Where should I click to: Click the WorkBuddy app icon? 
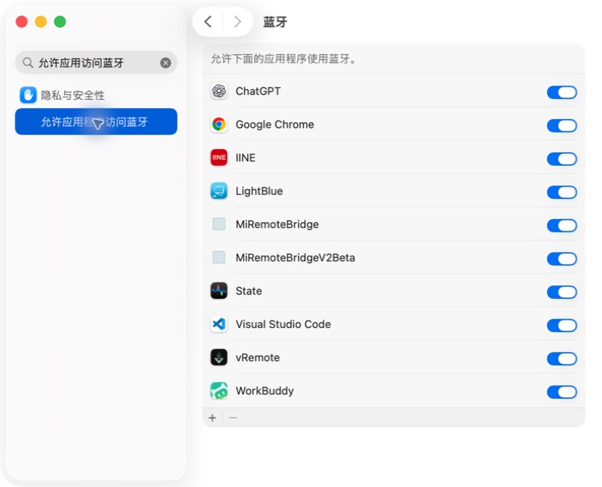tap(219, 390)
